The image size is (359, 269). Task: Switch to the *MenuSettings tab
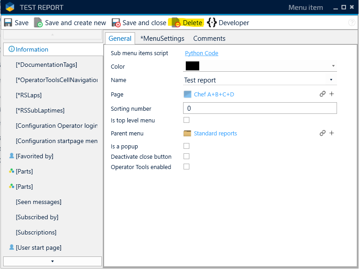click(162, 39)
